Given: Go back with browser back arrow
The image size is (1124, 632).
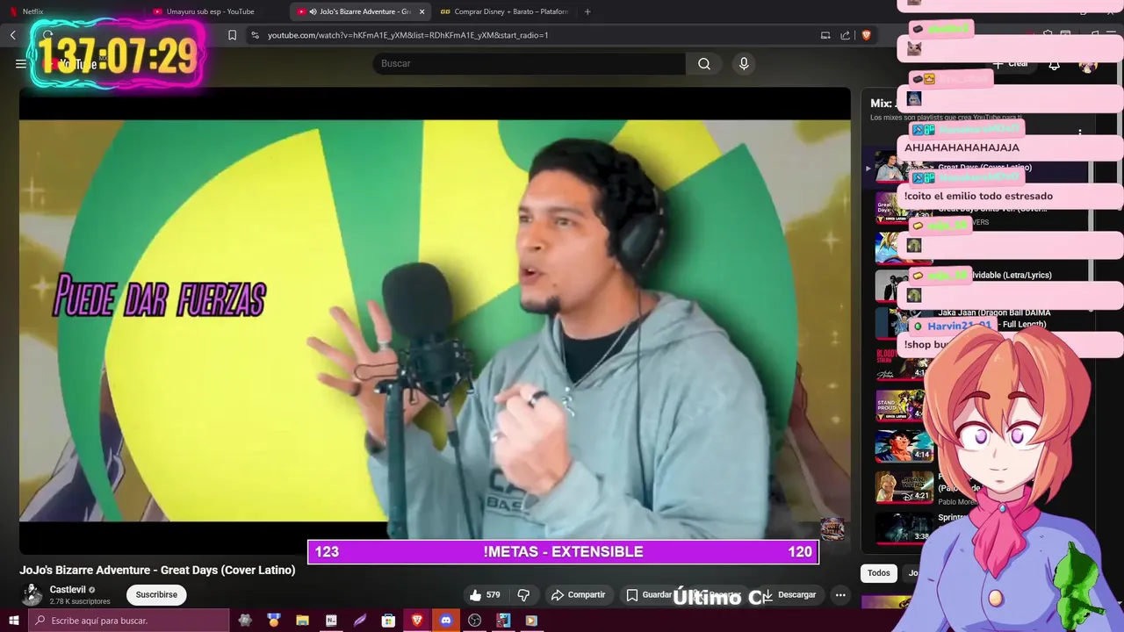Looking at the screenshot, I should [x=13, y=35].
